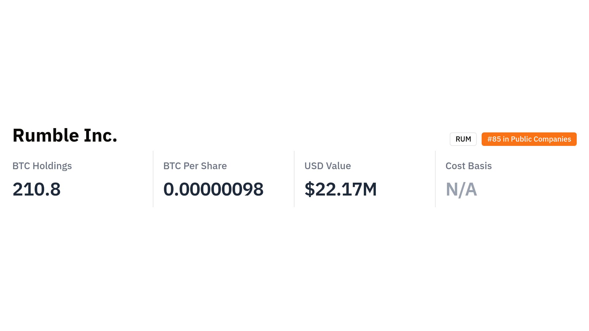Select the RUM ticker badge
The image size is (589, 331).
pyautogui.click(x=463, y=139)
